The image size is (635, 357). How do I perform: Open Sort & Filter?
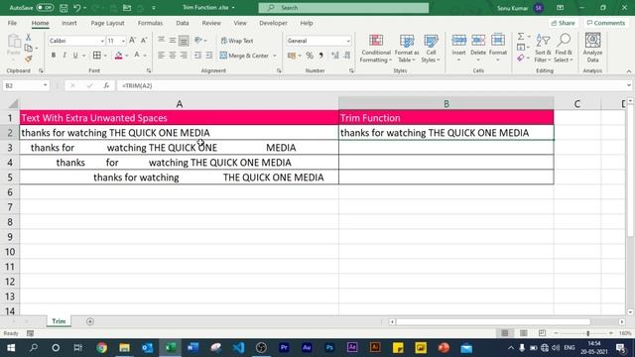[x=543, y=49]
